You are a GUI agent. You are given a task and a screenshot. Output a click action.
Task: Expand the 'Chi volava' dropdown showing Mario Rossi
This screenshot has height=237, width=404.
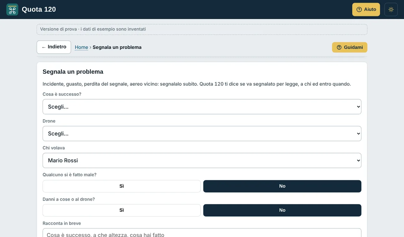coord(202,161)
